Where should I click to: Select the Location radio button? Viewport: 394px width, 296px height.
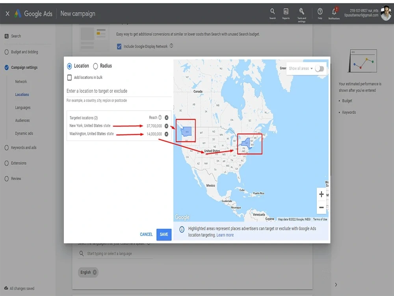pyautogui.click(x=69, y=66)
